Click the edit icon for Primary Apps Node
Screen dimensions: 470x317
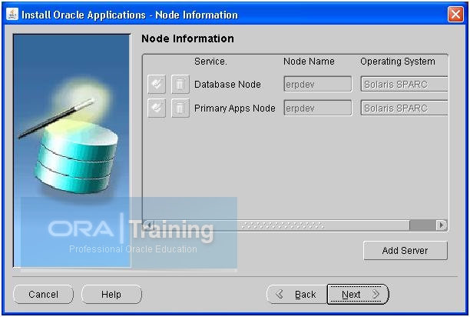pyautogui.click(x=157, y=108)
